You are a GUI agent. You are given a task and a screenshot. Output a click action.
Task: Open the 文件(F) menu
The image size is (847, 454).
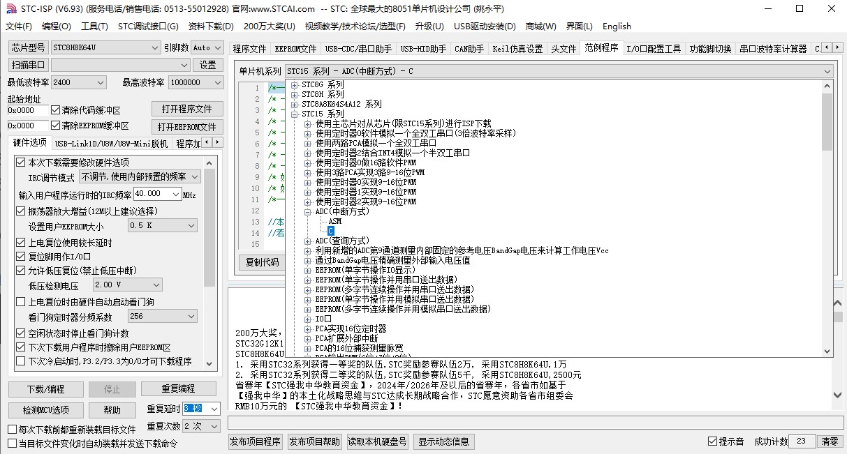[19, 27]
